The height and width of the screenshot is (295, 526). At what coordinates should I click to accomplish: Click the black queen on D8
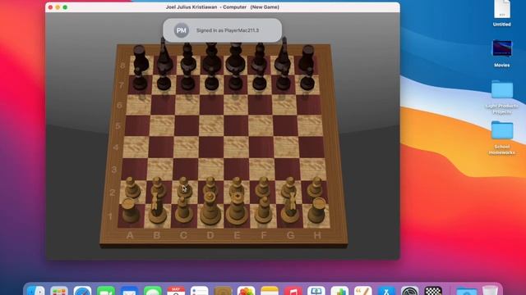tap(212, 57)
